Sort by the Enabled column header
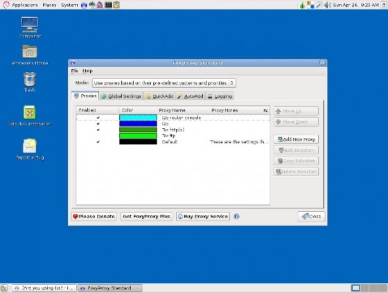Image resolution: width=388 pixels, height=293 pixels. pyautogui.click(x=98, y=110)
